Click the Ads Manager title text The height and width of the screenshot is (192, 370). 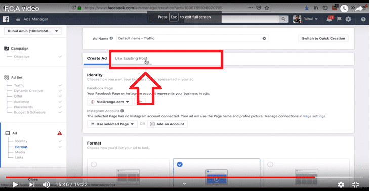pyautogui.click(x=35, y=19)
